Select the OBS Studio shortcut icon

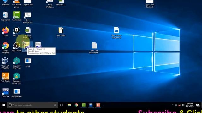click(16, 47)
